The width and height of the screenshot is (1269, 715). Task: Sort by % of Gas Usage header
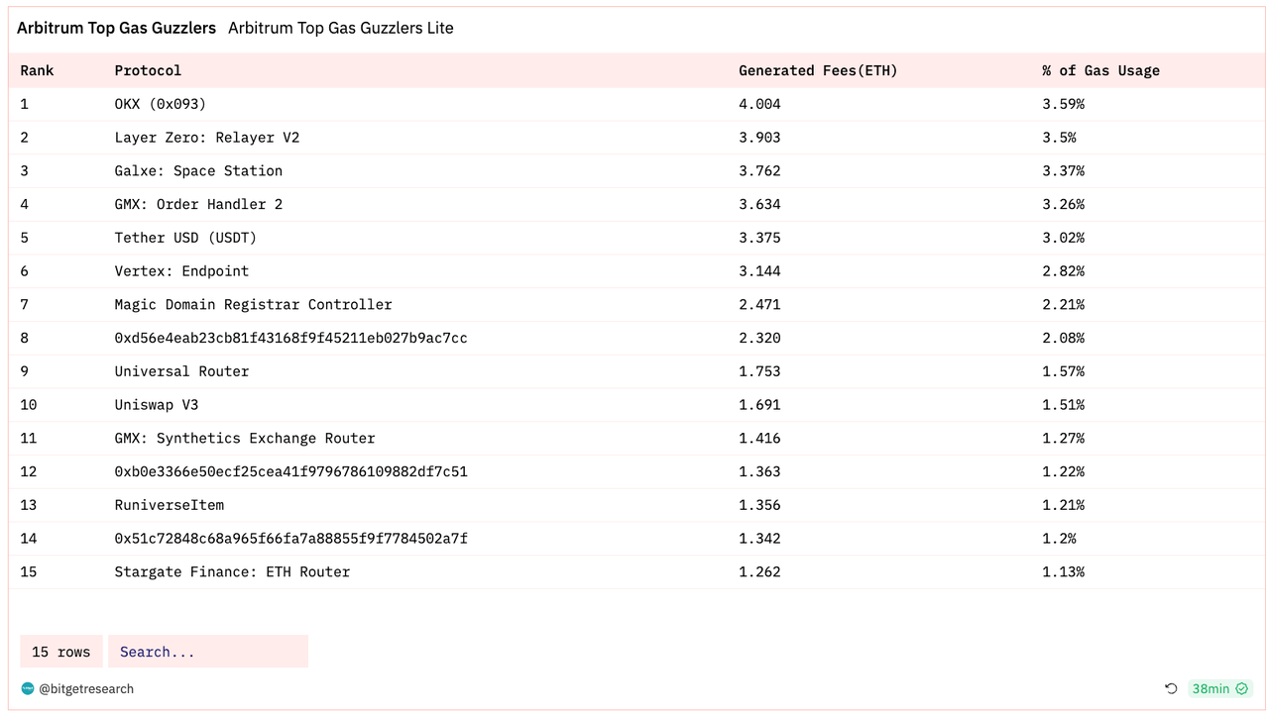coord(1100,70)
